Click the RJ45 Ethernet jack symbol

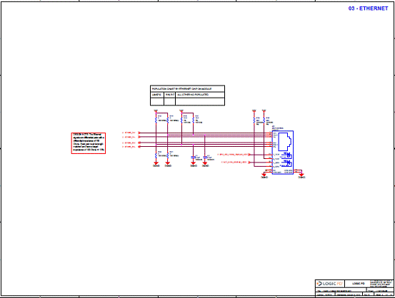click(x=286, y=142)
